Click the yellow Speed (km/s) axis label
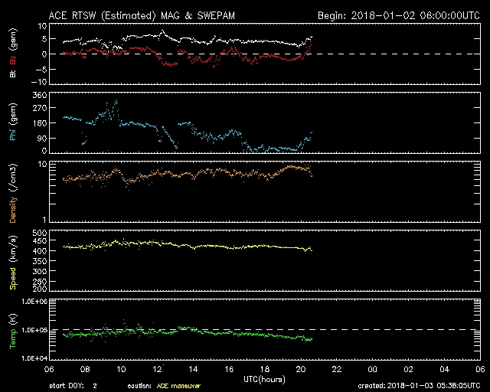490x392 pixels. pos(14,260)
